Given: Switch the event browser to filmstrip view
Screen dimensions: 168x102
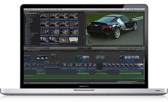Looking at the screenshot, I should pyautogui.click(x=31, y=46).
